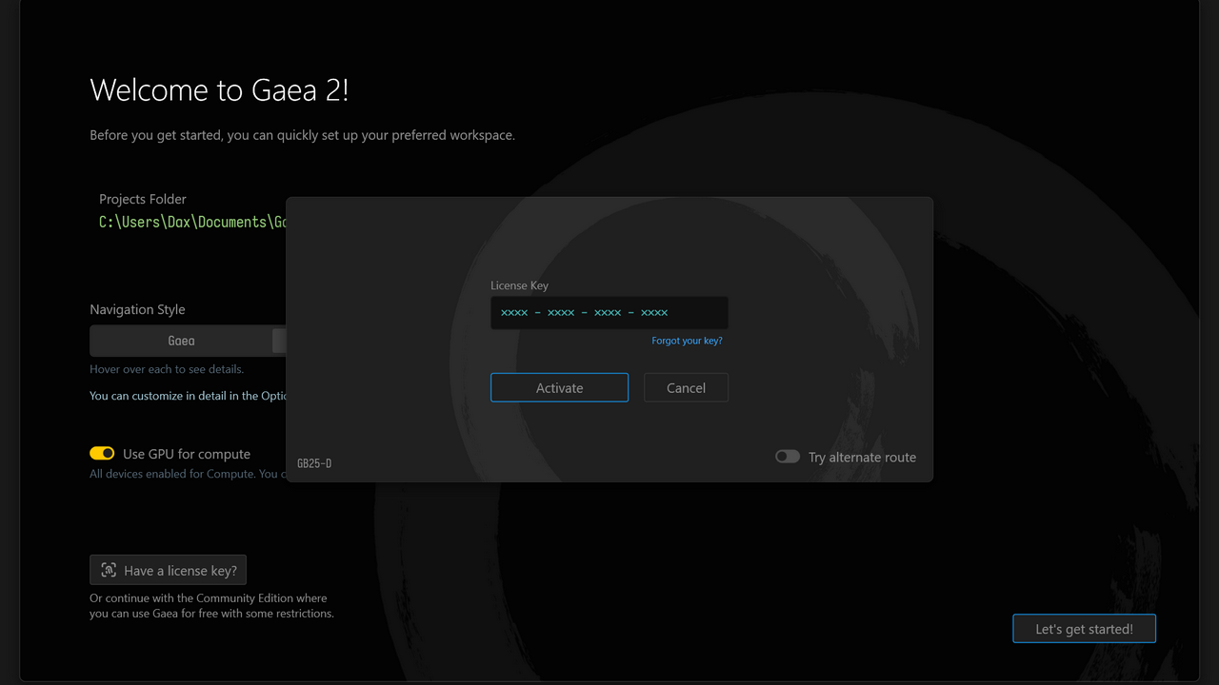Click the customize in detail options text

tap(188, 396)
